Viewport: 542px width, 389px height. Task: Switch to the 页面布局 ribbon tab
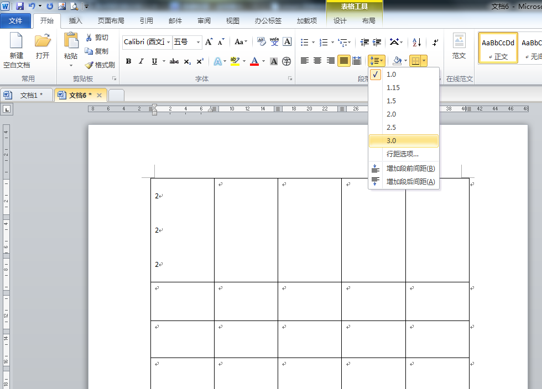point(111,21)
